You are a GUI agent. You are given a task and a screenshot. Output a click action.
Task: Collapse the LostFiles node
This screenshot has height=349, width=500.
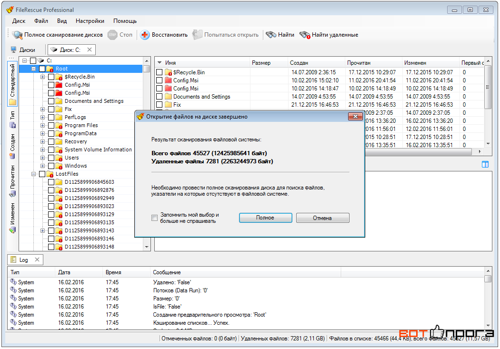tap(33, 174)
